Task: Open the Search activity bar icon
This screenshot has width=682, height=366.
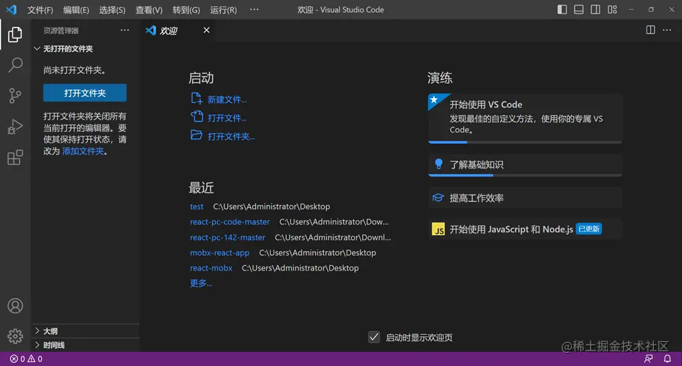Action: pos(15,64)
